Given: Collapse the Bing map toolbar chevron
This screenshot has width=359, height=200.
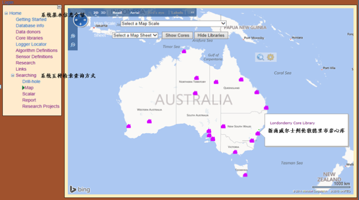Looking at the screenshot, I should [192, 12].
